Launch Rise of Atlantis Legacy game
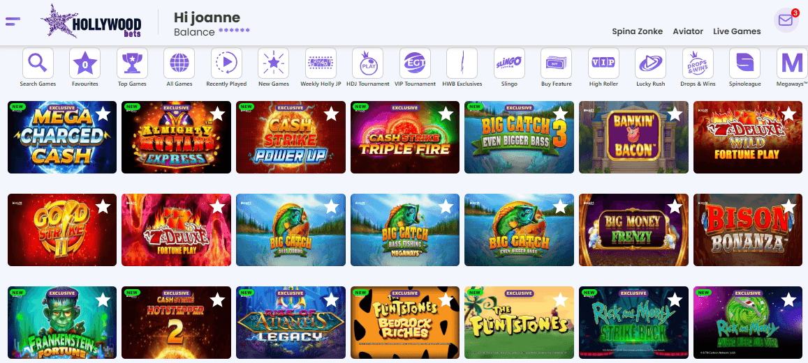The image size is (808, 363). [291, 323]
